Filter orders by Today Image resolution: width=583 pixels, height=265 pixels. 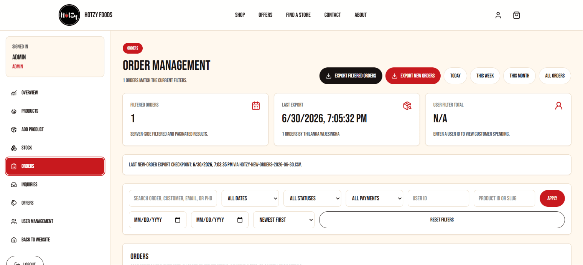[x=455, y=76]
